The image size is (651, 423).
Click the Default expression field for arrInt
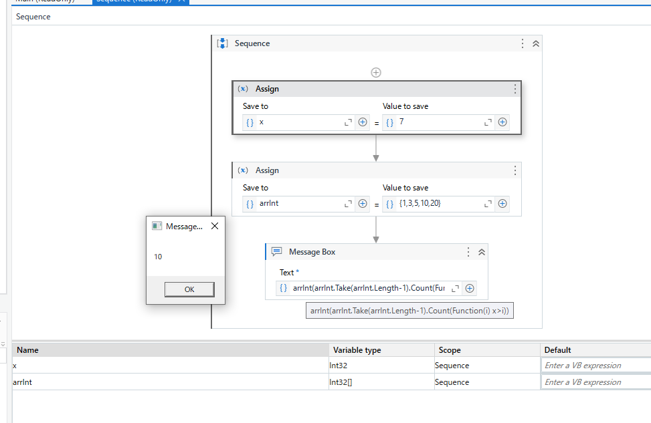tap(595, 382)
